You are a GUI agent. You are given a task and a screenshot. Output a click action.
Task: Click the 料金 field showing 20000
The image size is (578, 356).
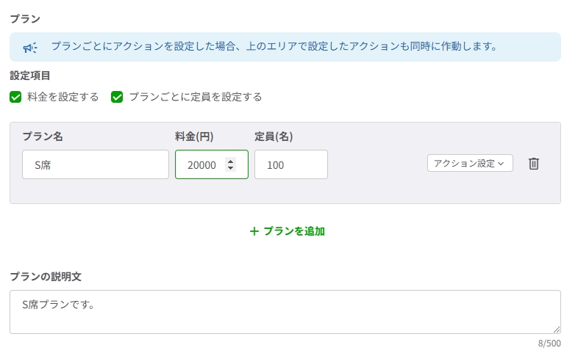(201, 165)
